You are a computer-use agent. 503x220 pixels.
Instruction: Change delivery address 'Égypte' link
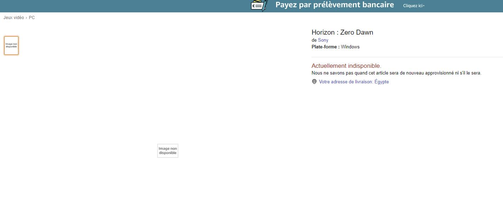(x=354, y=82)
